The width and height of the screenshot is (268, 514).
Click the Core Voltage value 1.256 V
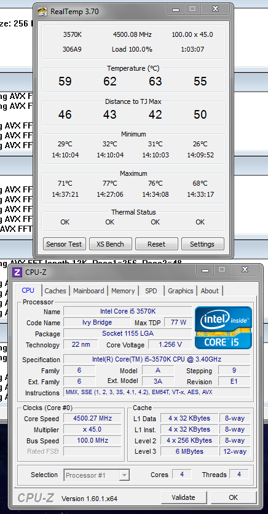click(170, 344)
